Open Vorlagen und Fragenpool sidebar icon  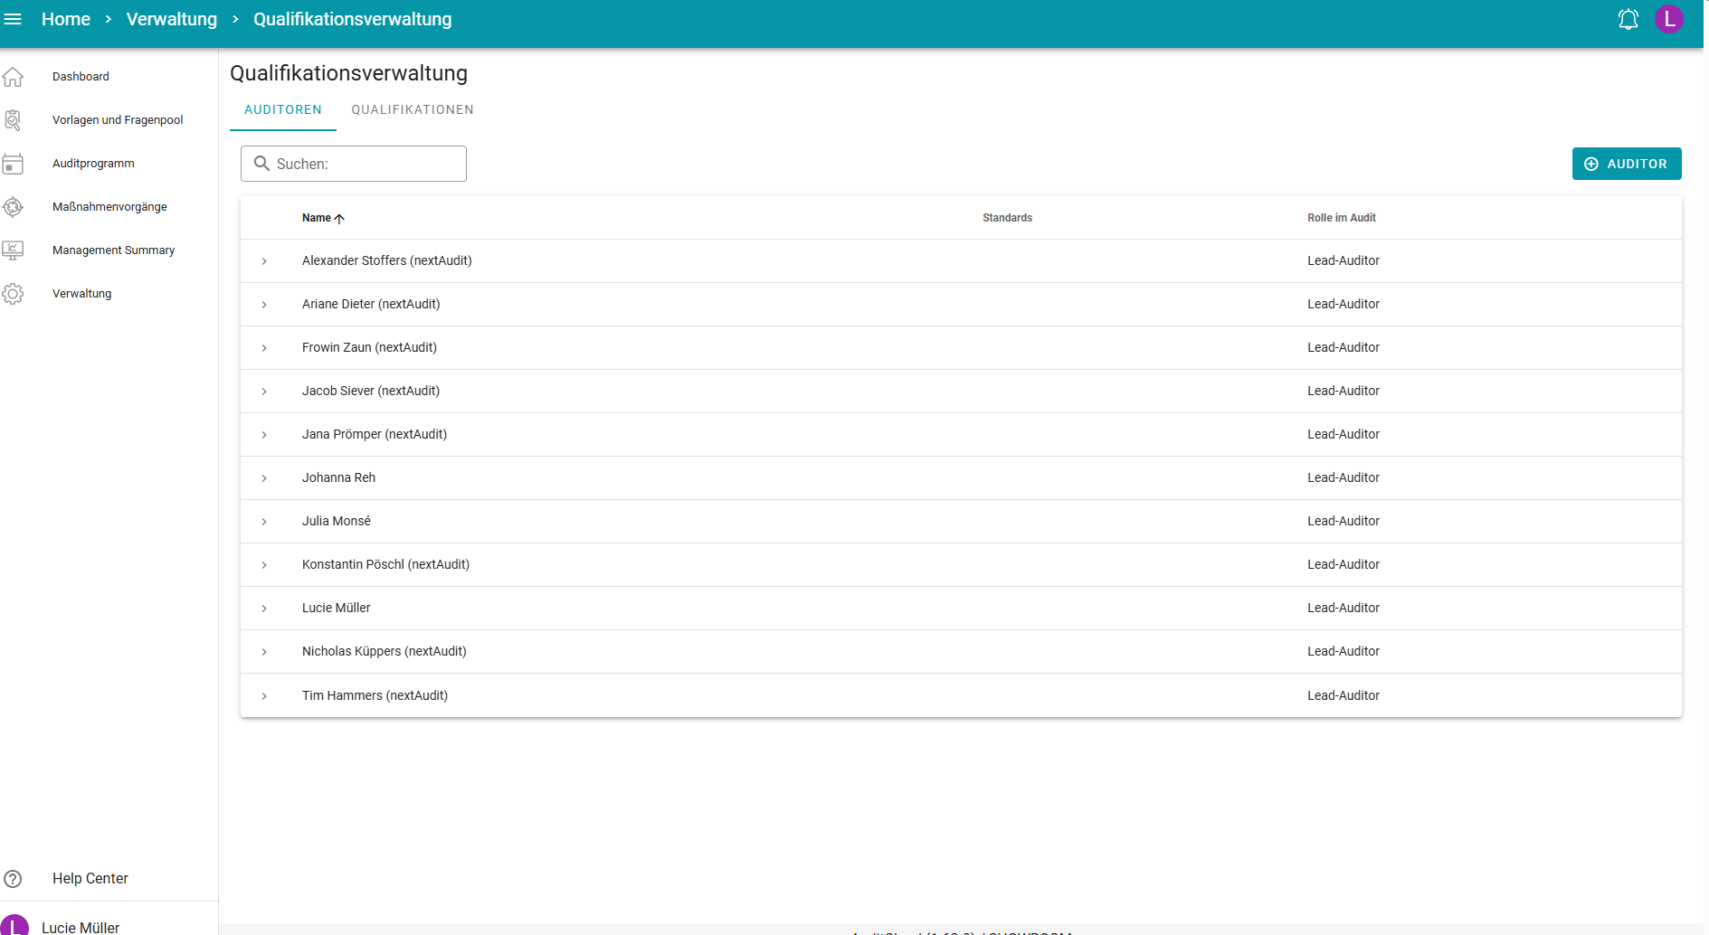(x=13, y=120)
